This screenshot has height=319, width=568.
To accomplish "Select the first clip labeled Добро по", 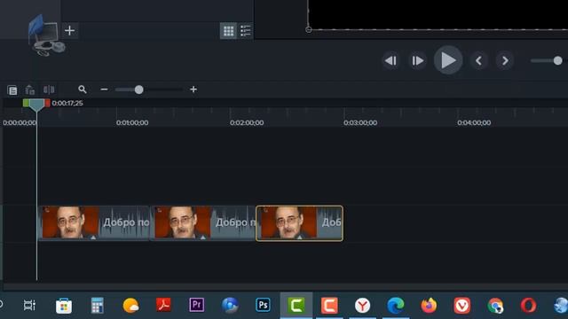I will click(94, 222).
